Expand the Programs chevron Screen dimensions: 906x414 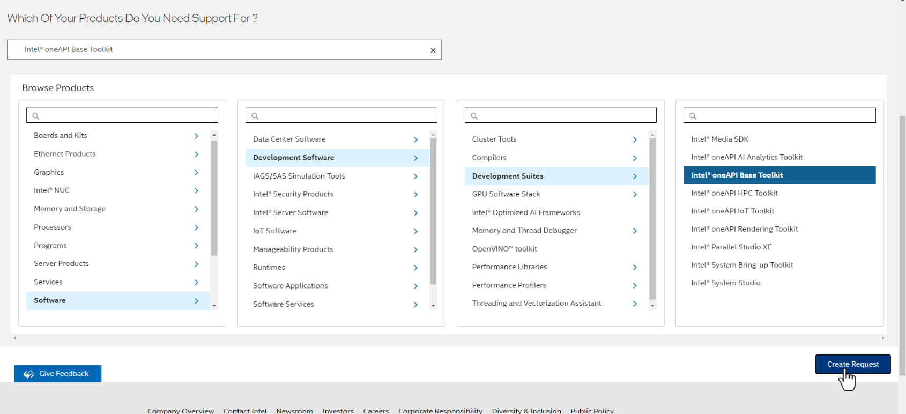click(x=196, y=246)
